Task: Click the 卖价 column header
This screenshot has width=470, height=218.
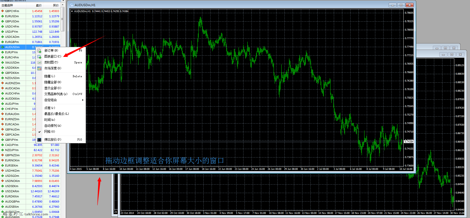Action: point(34,5)
